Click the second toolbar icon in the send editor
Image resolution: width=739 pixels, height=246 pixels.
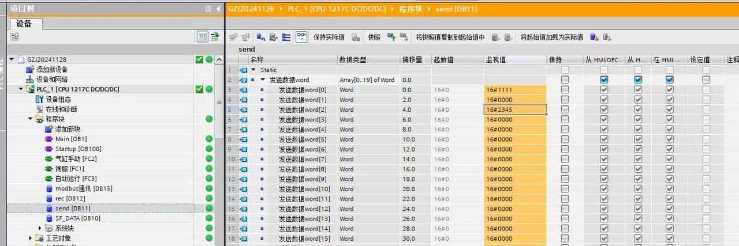(x=245, y=37)
